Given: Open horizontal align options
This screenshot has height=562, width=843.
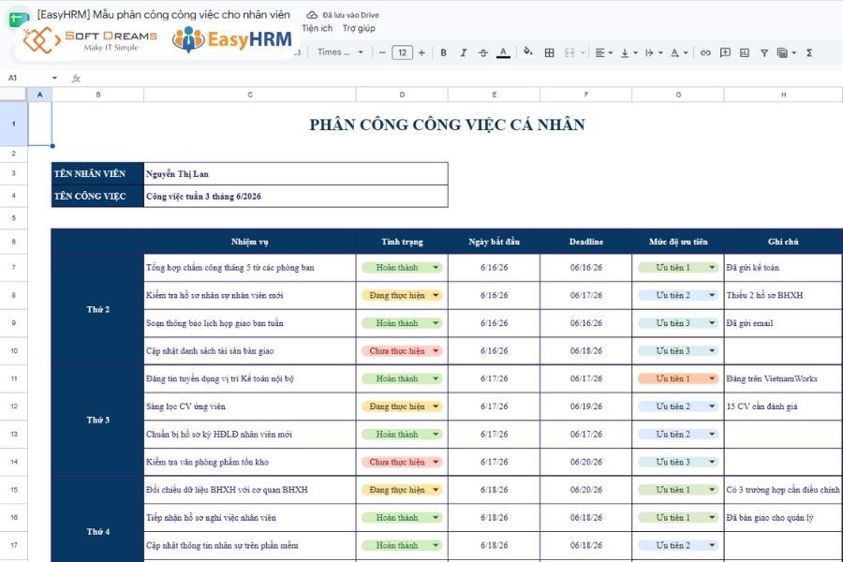Looking at the screenshot, I should [604, 52].
